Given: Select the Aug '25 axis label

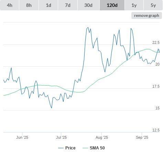Looking at the screenshot, I should click(102, 137).
